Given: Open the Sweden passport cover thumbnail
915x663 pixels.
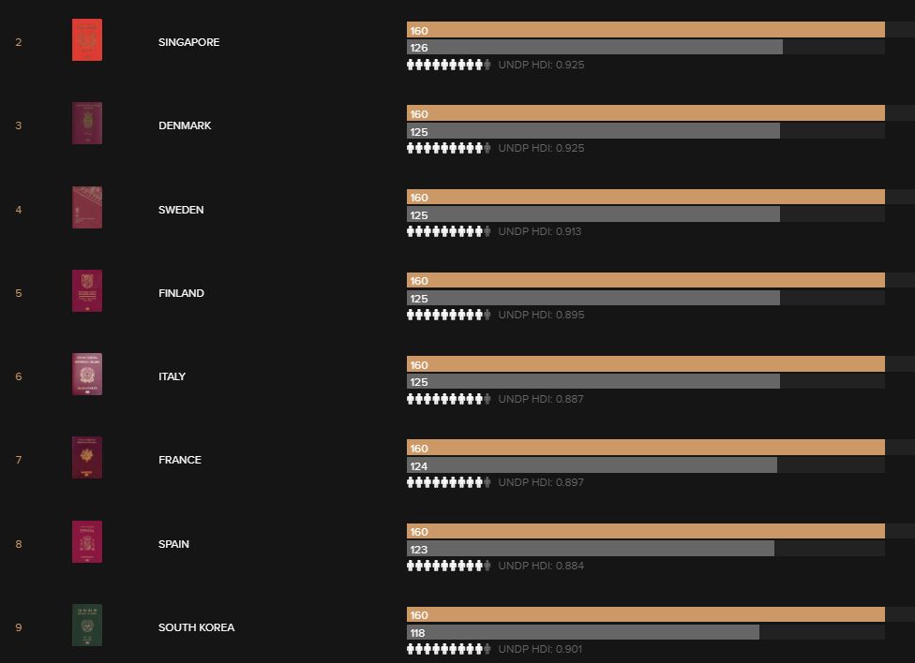Looking at the screenshot, I should coord(87,208).
